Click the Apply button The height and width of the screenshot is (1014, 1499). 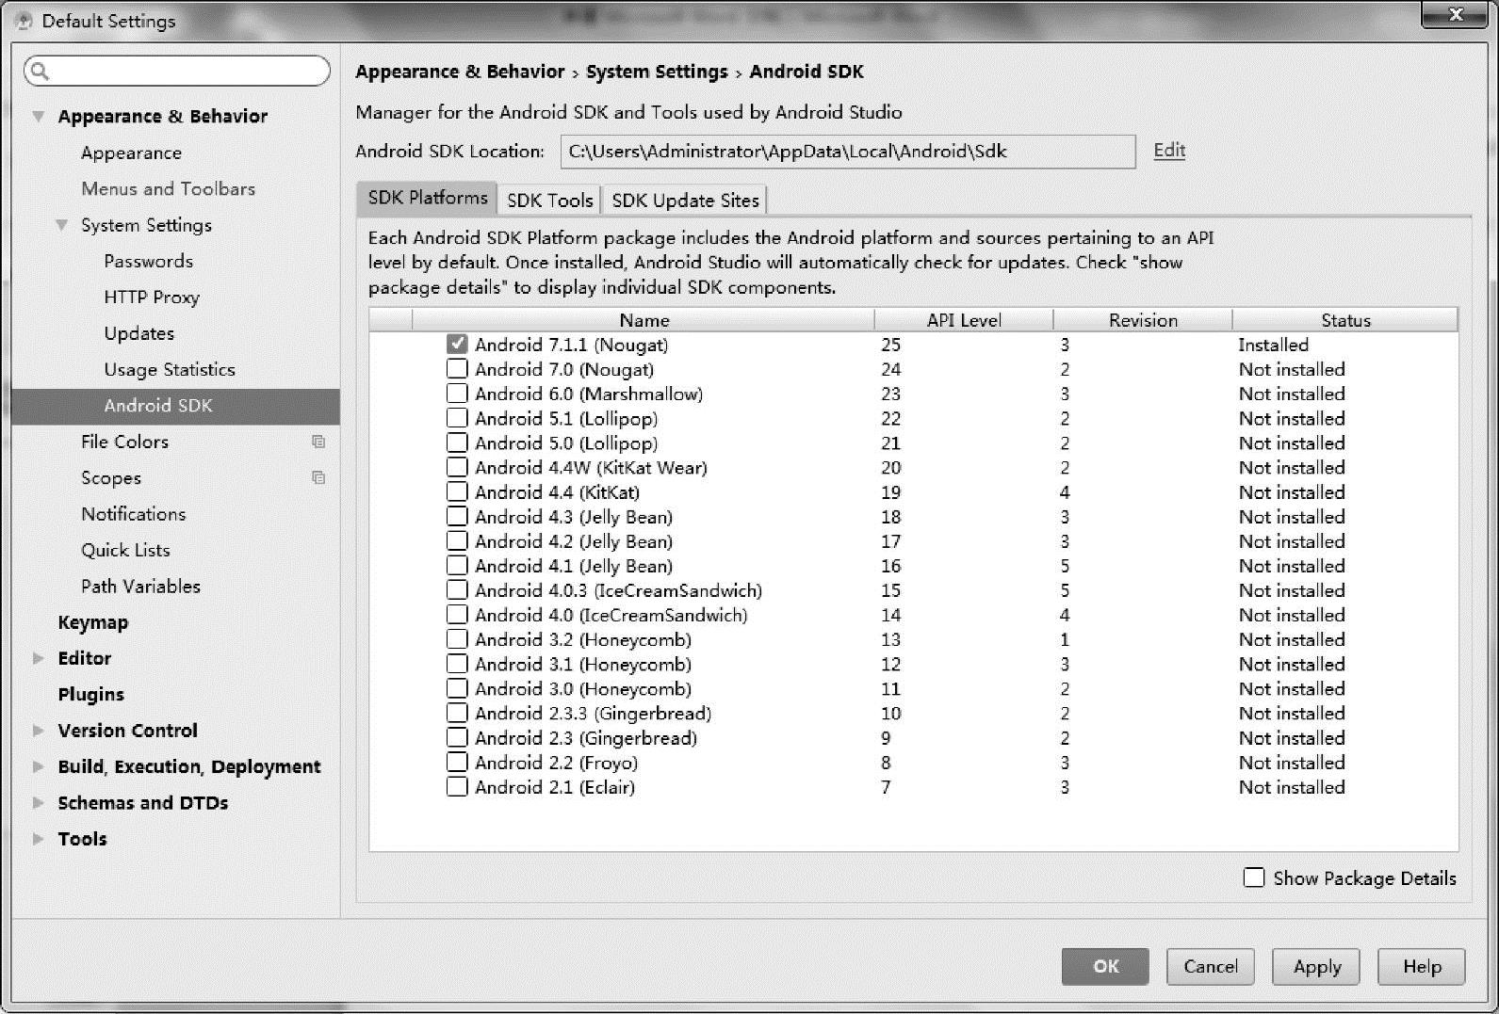pos(1316,966)
